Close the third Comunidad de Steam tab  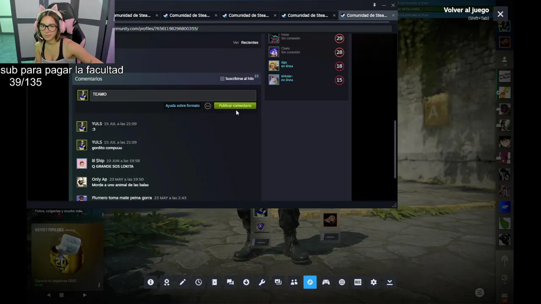tap(275, 15)
